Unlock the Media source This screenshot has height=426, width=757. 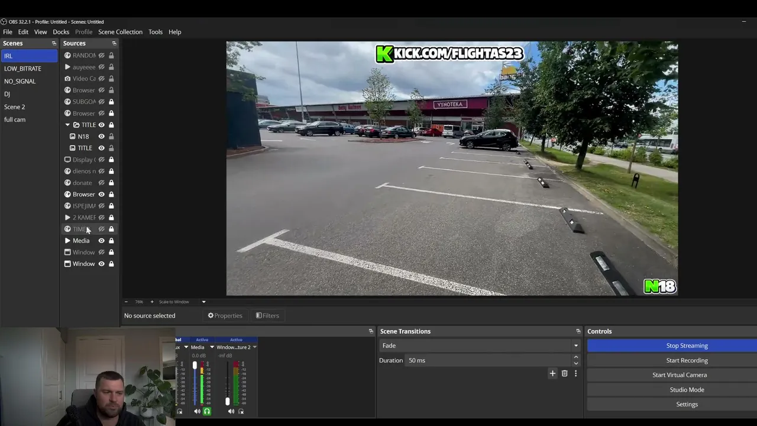click(x=111, y=241)
